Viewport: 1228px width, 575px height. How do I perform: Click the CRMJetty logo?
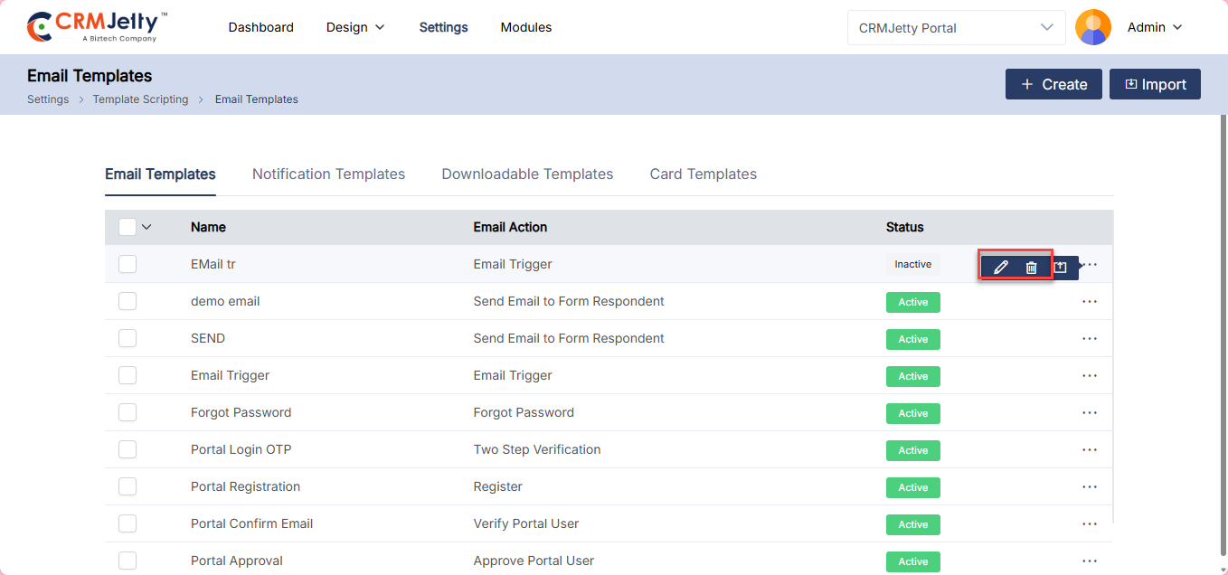(x=98, y=27)
